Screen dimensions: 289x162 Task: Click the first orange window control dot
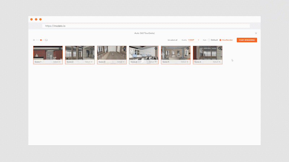(31, 19)
